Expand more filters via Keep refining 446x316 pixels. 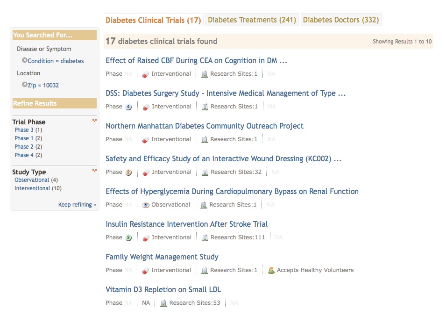coord(77,205)
